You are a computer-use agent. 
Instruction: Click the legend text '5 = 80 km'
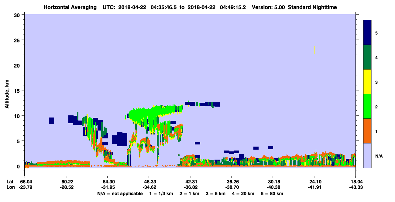(272, 194)
